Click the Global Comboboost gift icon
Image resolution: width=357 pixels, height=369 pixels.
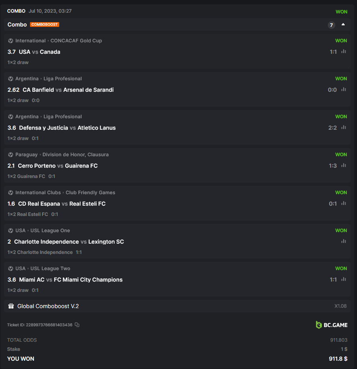tap(11, 306)
